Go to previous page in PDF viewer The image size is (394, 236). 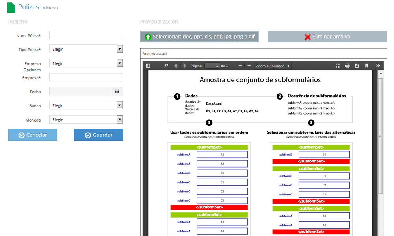[176, 66]
